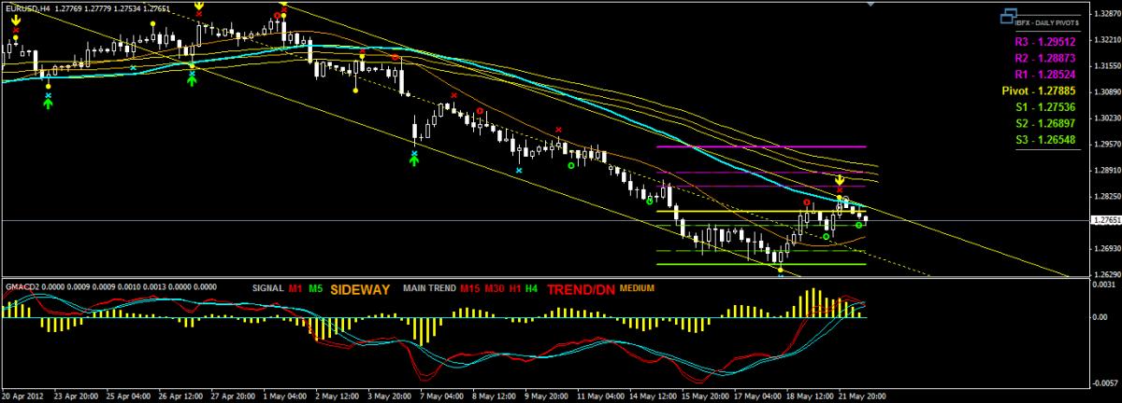Viewport: 1122px width, 403px height.
Task: Click the GMACD2 indicator label
Action: coord(22,285)
